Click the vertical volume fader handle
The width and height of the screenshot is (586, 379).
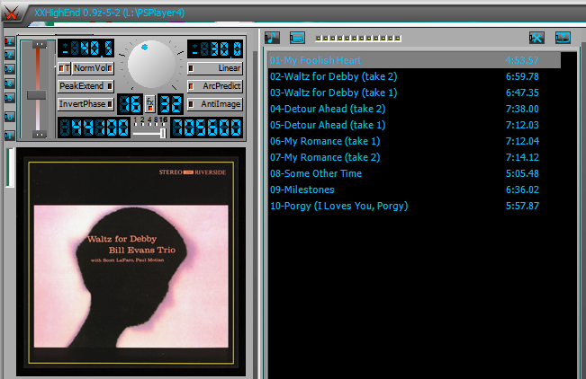pyautogui.click(x=37, y=95)
